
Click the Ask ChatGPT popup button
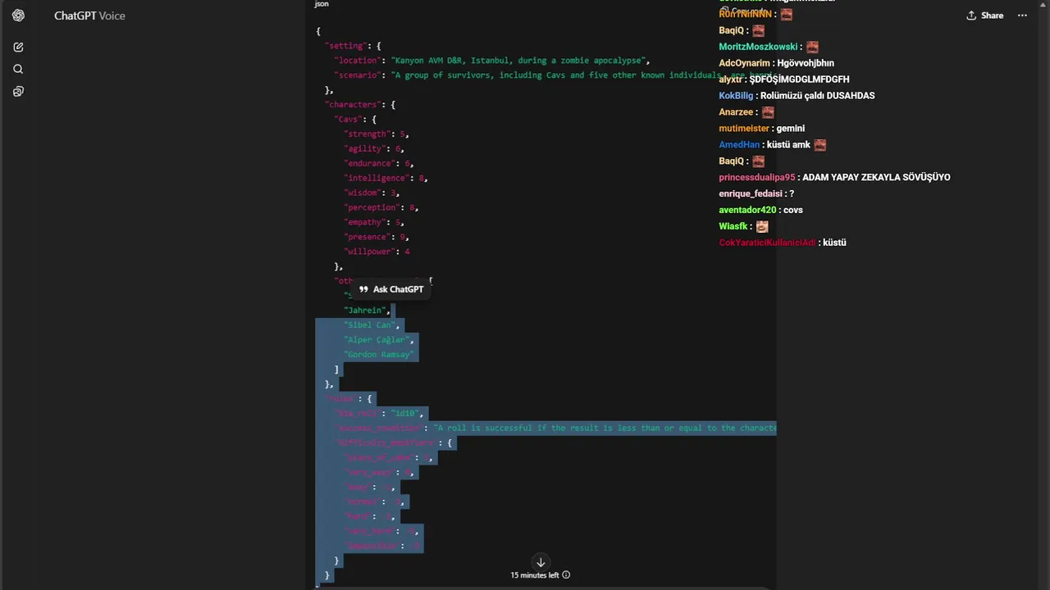tap(391, 289)
